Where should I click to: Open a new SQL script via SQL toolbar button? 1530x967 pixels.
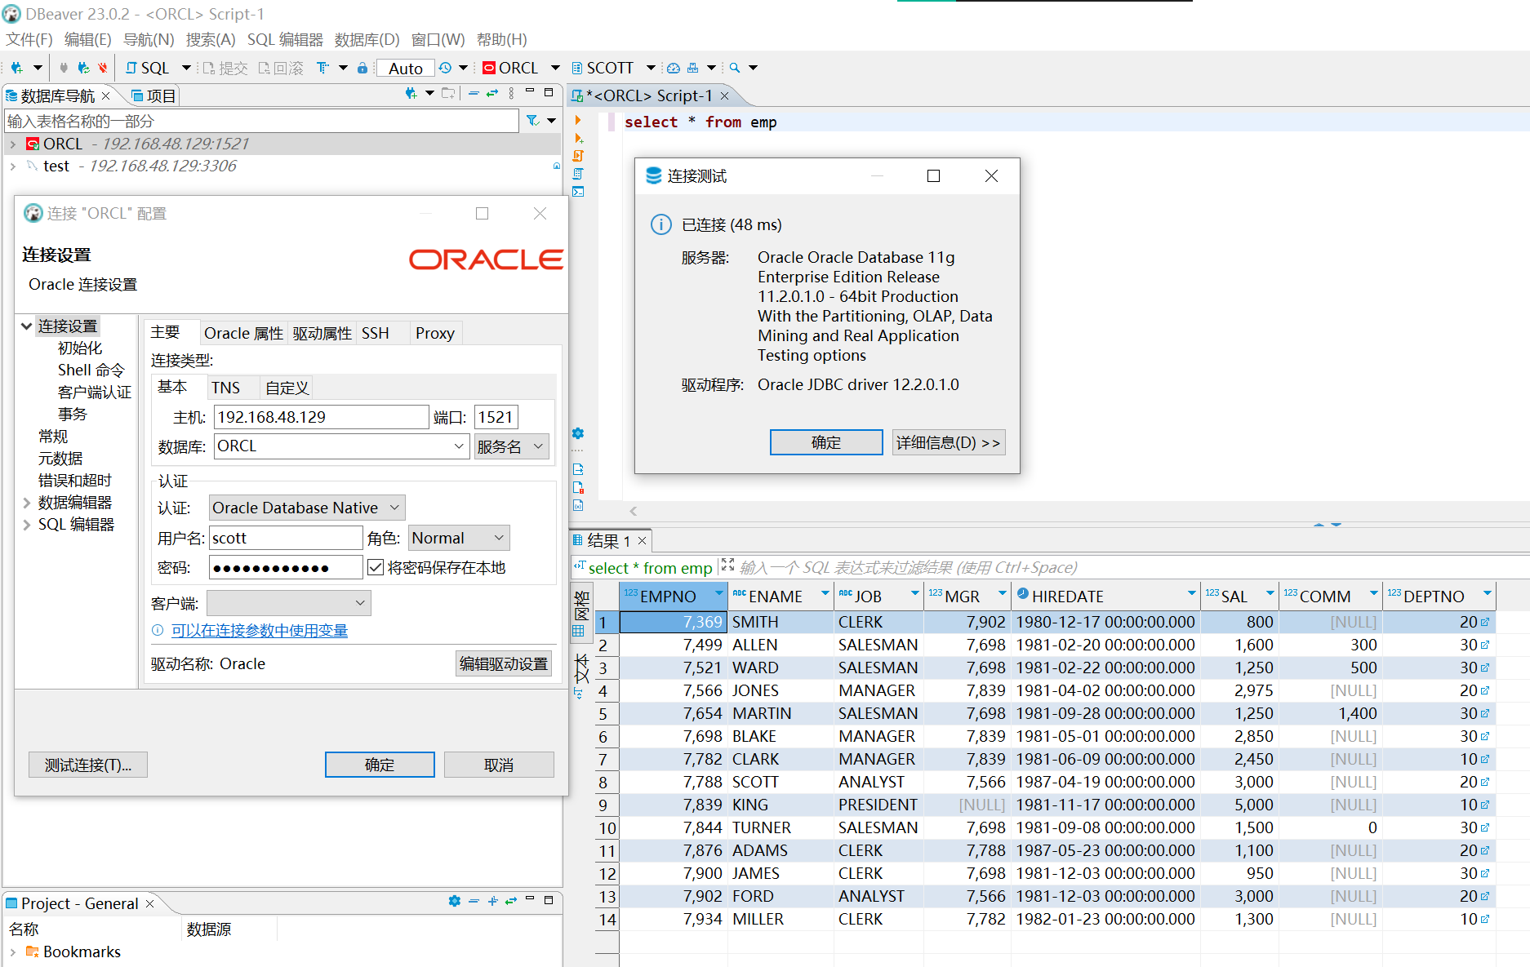[147, 68]
